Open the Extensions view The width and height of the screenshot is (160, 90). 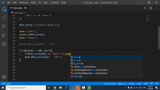[4, 44]
